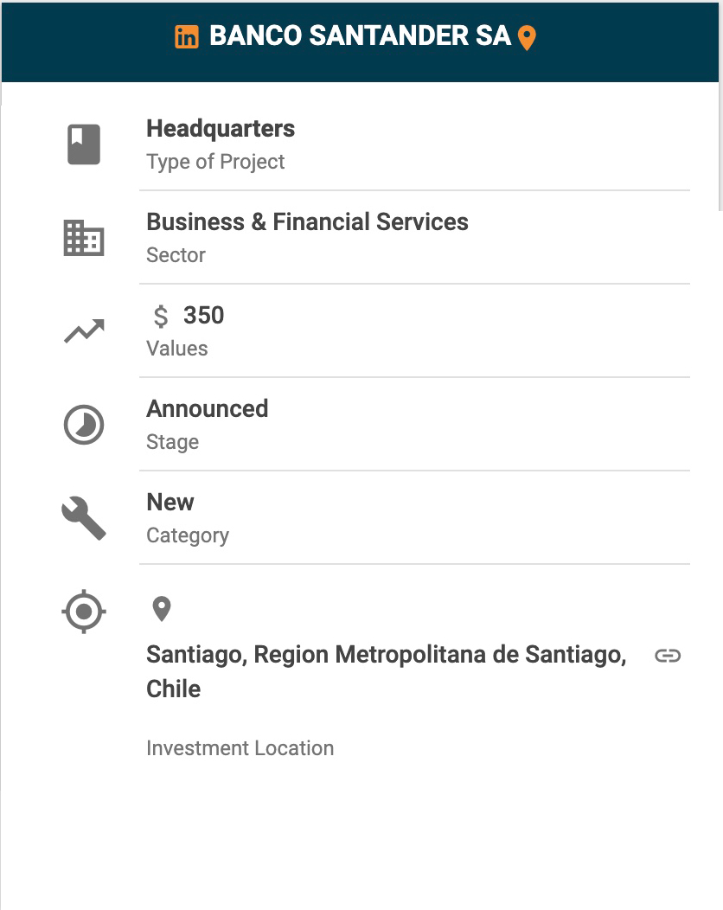
Task: Open the chain link next to Santiago
Action: click(x=668, y=656)
